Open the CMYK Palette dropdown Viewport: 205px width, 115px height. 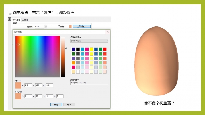pyautogui.click(x=89, y=41)
